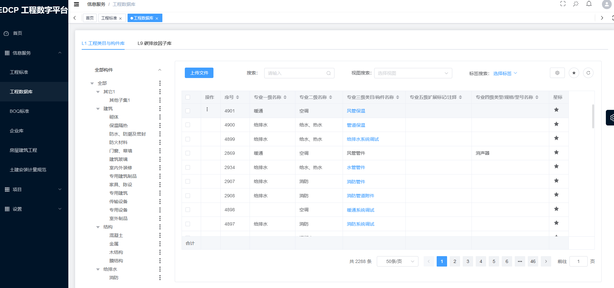614x288 pixels.
Task: Check the row 2934 checkbox
Action: pyautogui.click(x=188, y=167)
